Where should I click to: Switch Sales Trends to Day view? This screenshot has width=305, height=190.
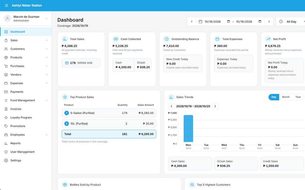click(274, 97)
